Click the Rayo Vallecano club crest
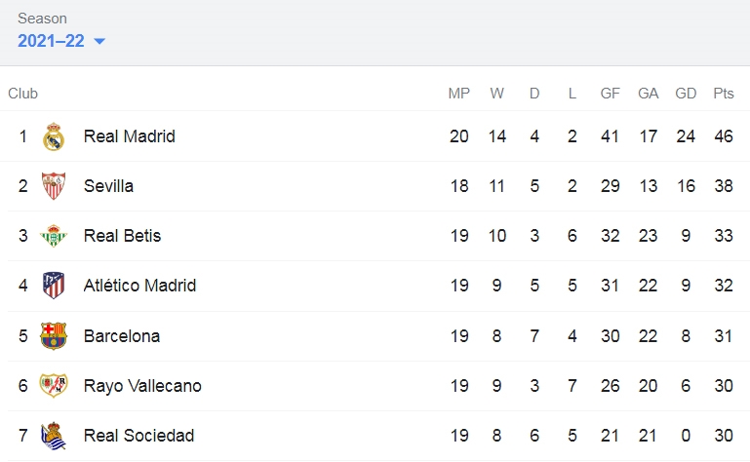The image size is (750, 462). pos(54,385)
